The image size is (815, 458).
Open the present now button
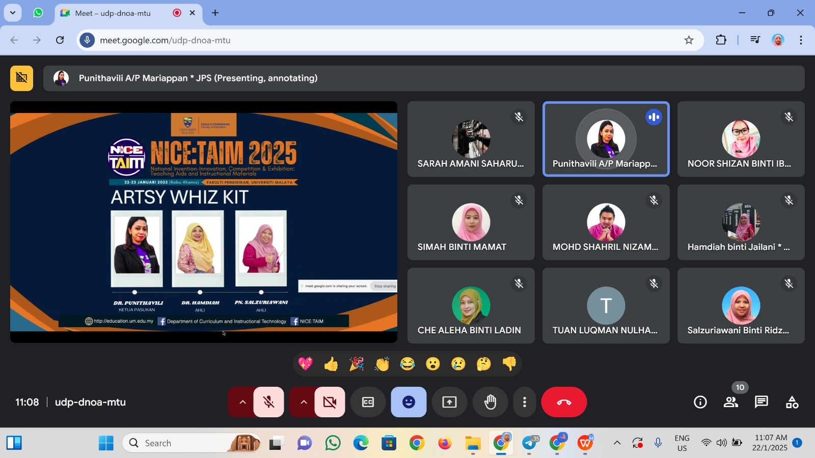pyautogui.click(x=449, y=402)
